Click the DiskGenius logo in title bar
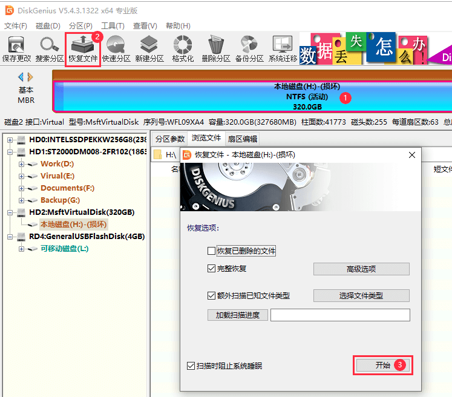Screen dimensions: 452x397 [x=10, y=10]
